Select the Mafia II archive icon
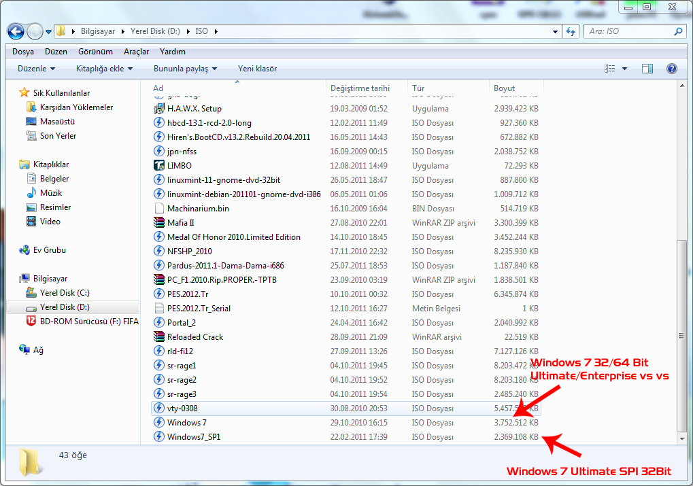Screen dimensions: 693x486 click(x=159, y=223)
